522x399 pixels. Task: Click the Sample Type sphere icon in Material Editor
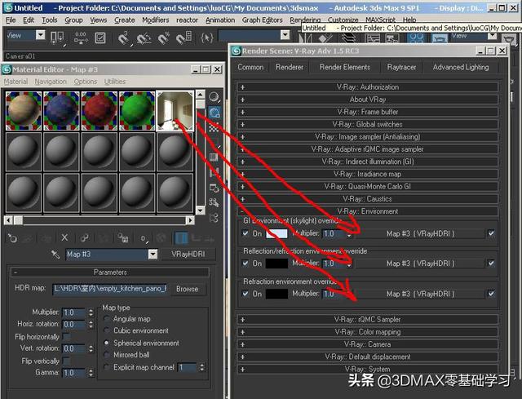pyautogui.click(x=214, y=97)
